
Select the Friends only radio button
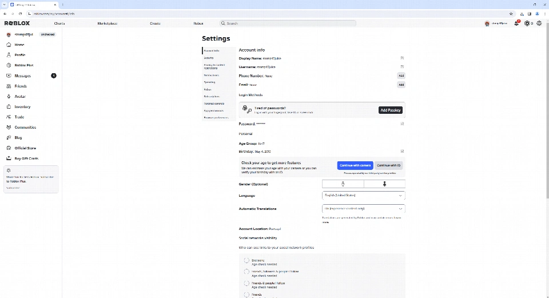click(246, 295)
